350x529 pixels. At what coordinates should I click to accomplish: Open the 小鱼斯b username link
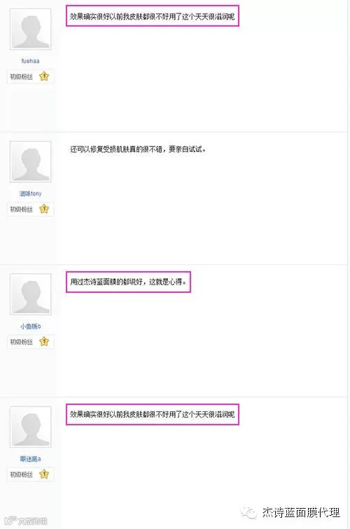30,327
